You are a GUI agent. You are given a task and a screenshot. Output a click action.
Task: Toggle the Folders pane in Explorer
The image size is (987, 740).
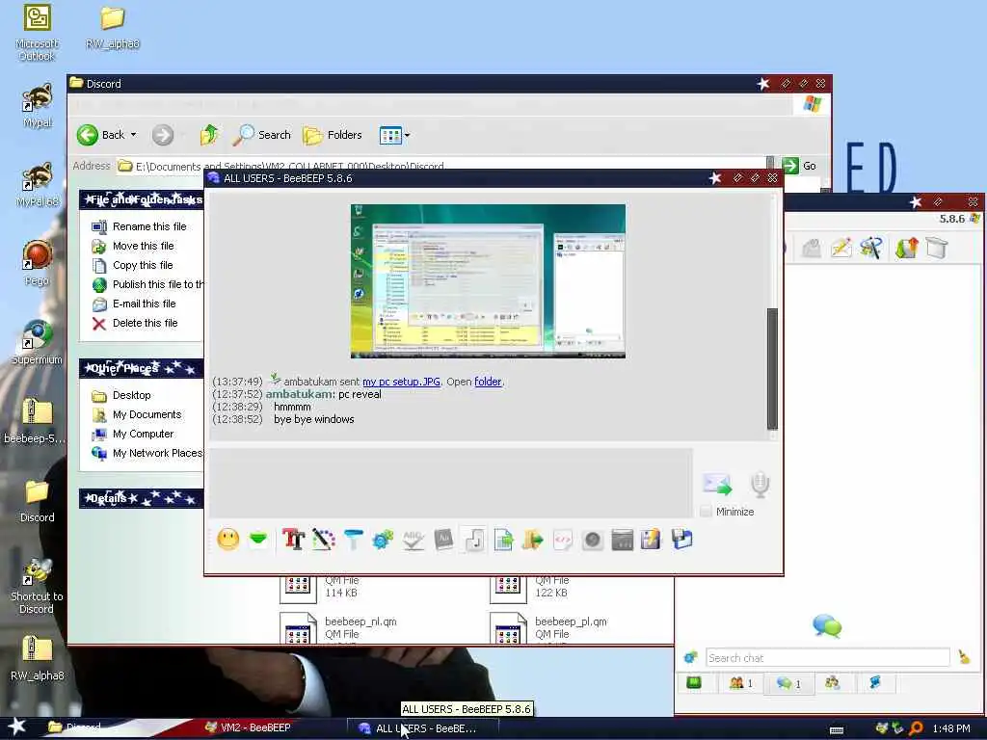pyautogui.click(x=333, y=135)
